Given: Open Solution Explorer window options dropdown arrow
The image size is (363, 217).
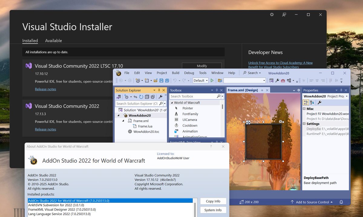Looking at the screenshot, I should pos(154,90).
